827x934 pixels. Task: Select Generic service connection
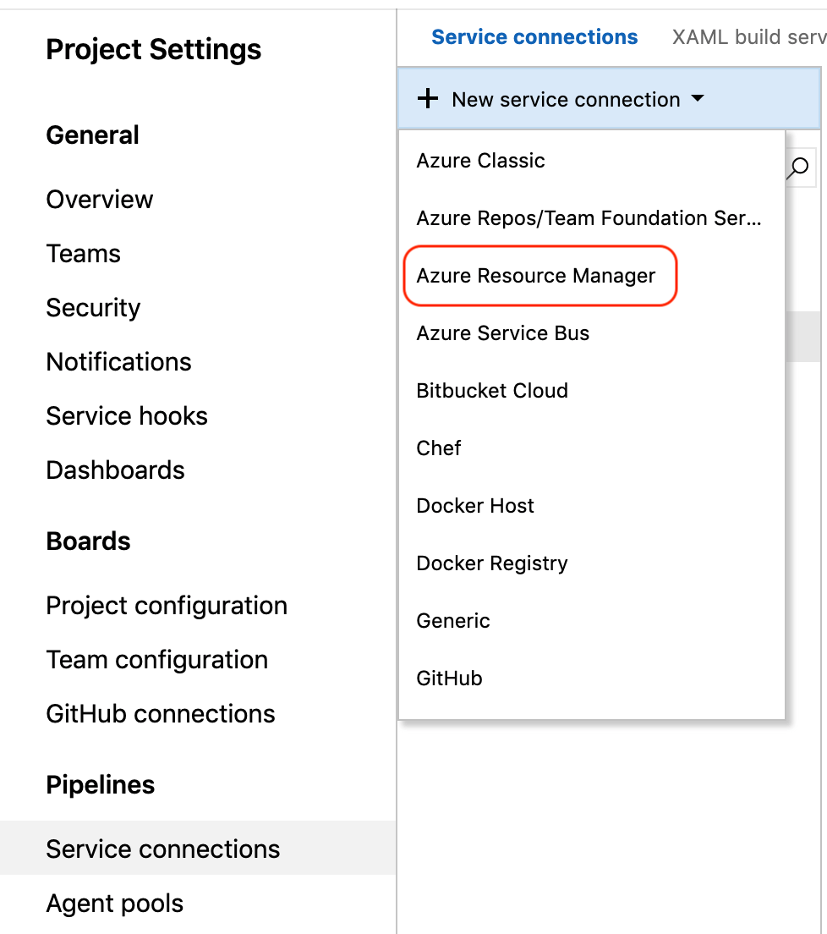(453, 621)
